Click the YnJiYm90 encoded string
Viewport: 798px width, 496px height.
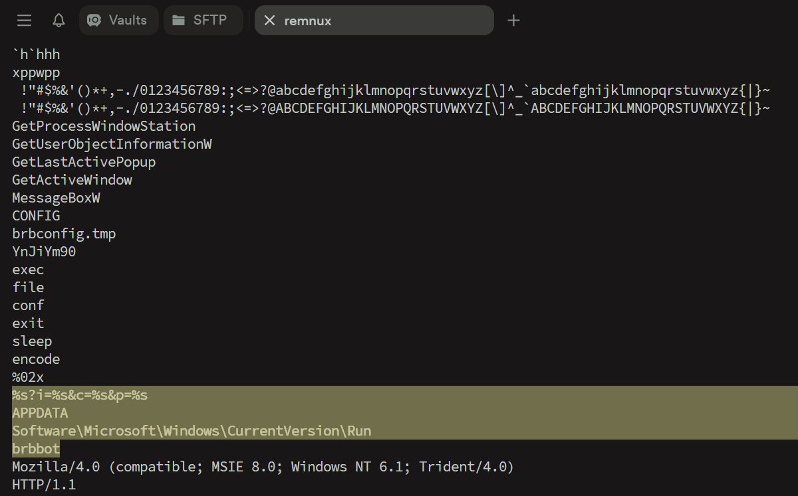tap(44, 252)
